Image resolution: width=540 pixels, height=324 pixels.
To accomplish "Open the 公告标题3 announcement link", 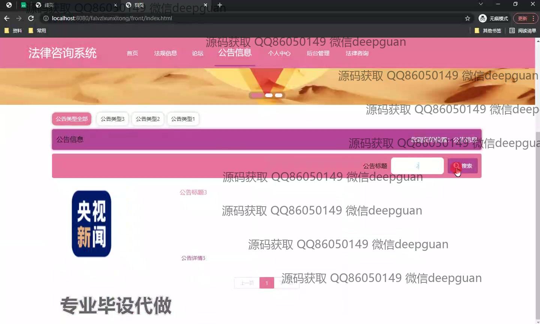I will pyautogui.click(x=193, y=192).
